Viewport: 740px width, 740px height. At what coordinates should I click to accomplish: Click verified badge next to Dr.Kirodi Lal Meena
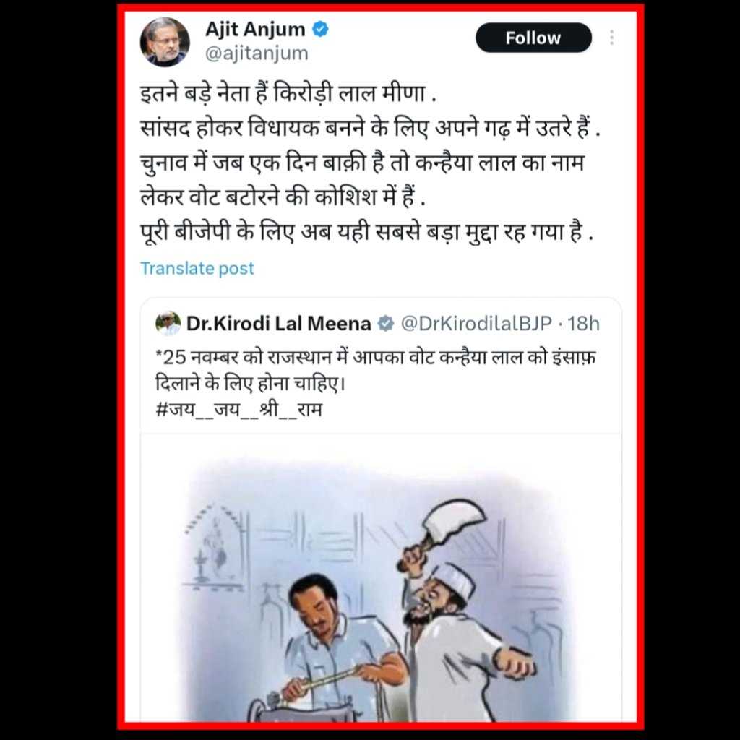tap(386, 324)
